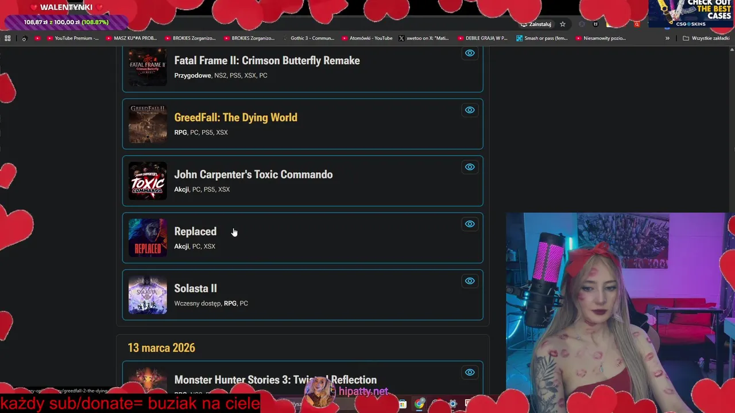Open Chrome from the Windows taskbar

point(420,404)
